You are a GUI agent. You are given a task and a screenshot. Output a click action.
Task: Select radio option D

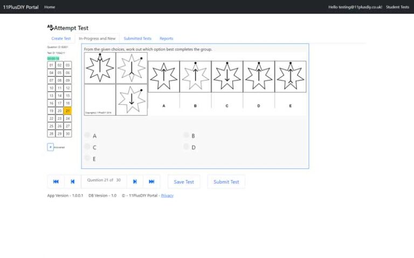point(186,147)
